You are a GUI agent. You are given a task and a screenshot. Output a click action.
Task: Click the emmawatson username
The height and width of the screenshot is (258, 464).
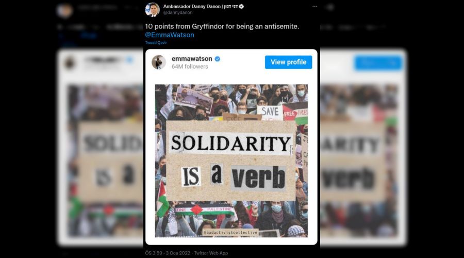click(192, 59)
